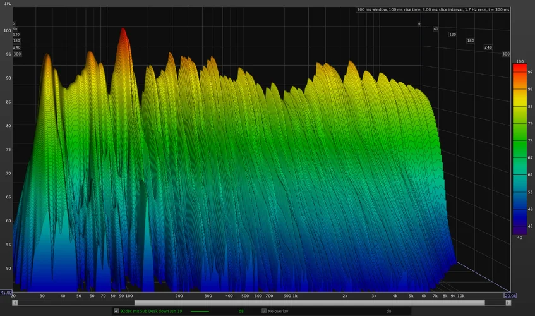Click the 500 ms window settings info text
The height and width of the screenshot is (316, 535).
coord(432,9)
